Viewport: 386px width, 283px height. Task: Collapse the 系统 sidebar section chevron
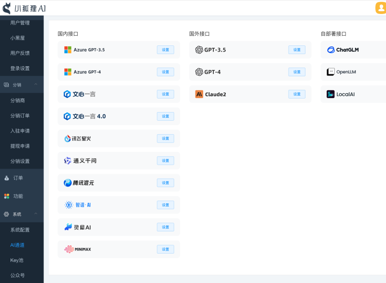coord(36,213)
